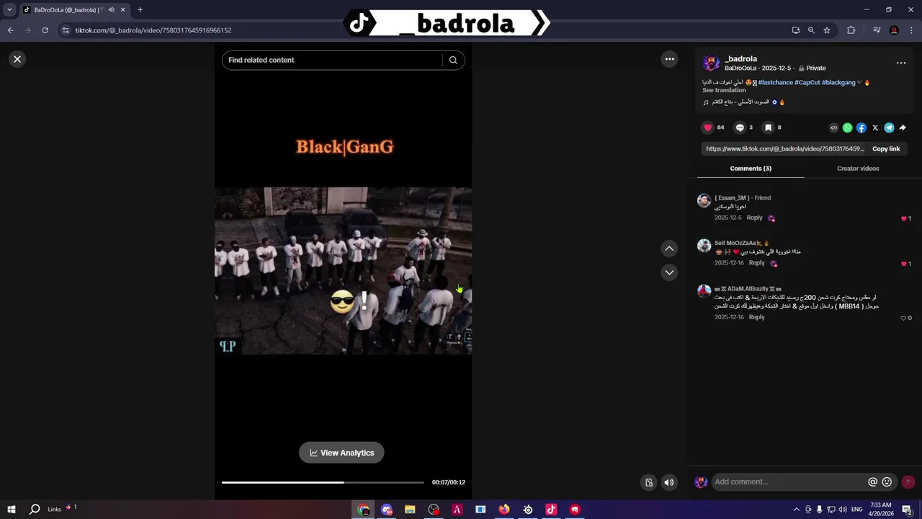Click the install app icon in address bar
This screenshot has height=519, width=922.
pos(796,30)
